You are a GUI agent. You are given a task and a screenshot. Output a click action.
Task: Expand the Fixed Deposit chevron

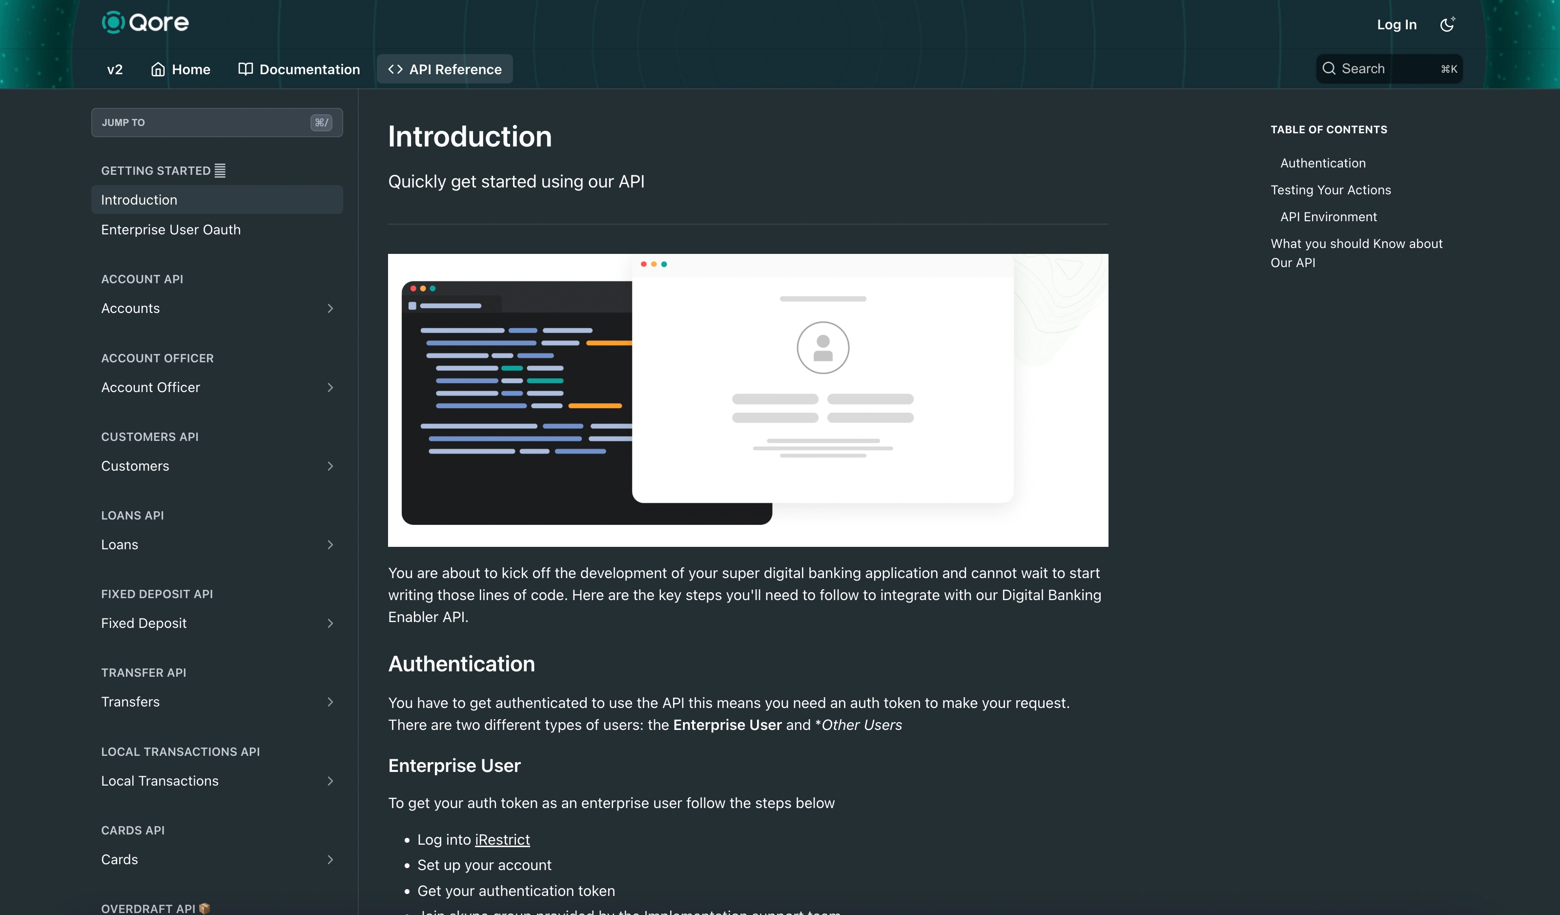(x=330, y=624)
